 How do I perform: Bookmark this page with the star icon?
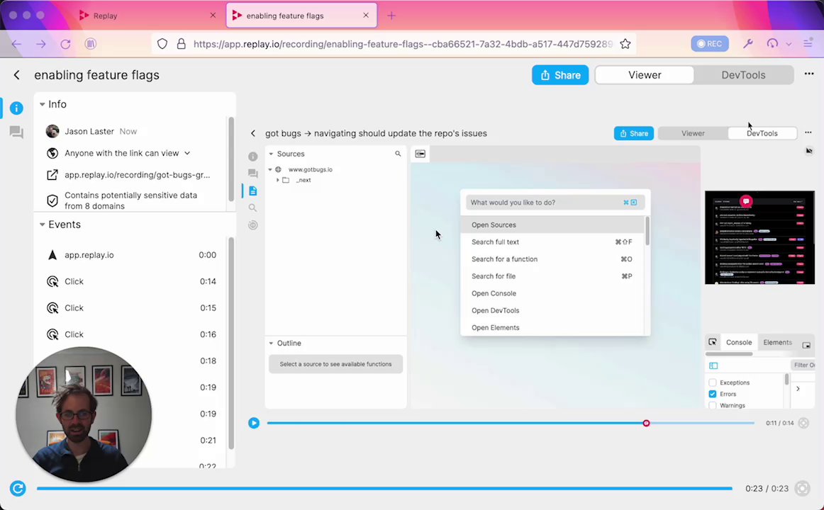(625, 44)
